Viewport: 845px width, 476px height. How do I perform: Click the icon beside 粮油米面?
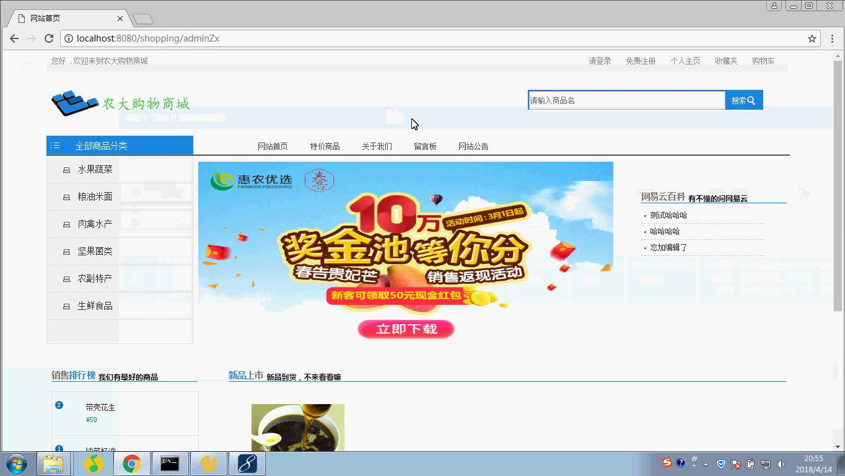tap(66, 197)
